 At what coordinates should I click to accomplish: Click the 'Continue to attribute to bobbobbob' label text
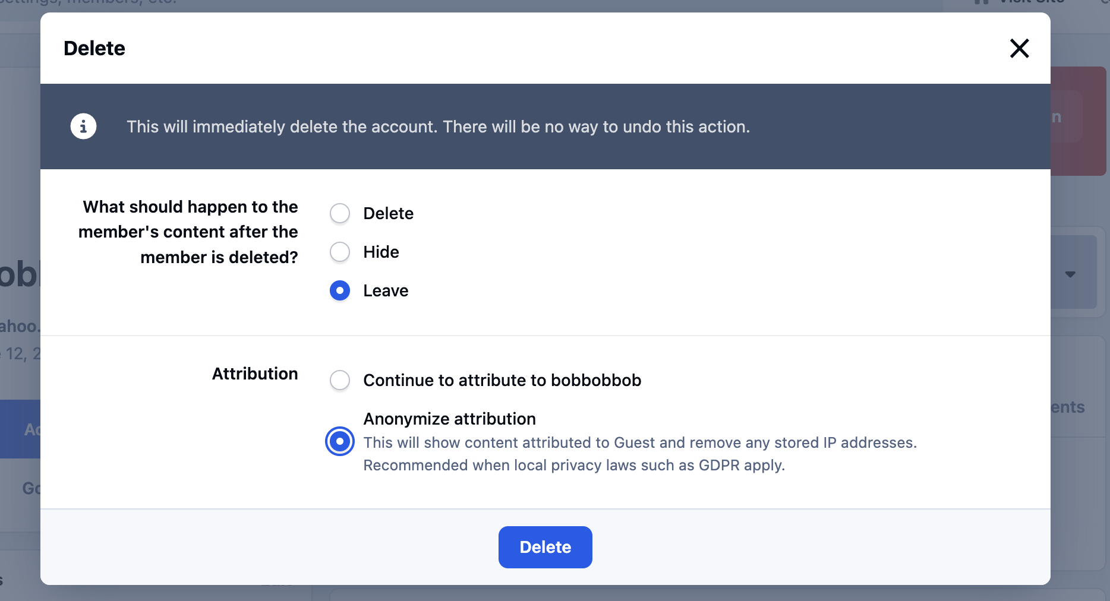click(x=502, y=380)
